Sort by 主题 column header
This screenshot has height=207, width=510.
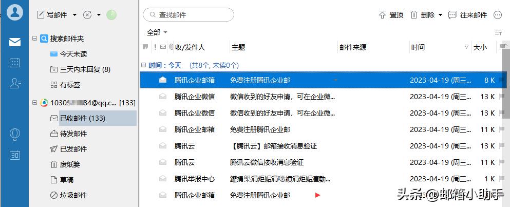(x=238, y=47)
